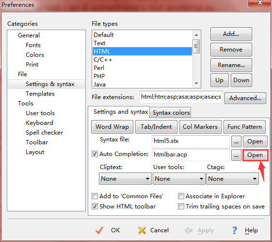Open the Colors category
This screenshot has width=272, height=242.
tap(35, 55)
